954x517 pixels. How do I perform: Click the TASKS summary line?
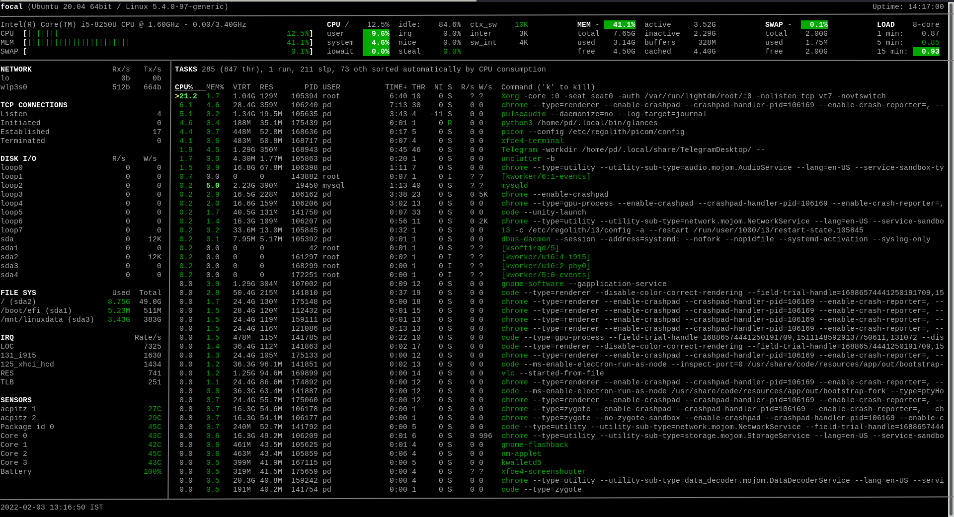tap(360, 70)
